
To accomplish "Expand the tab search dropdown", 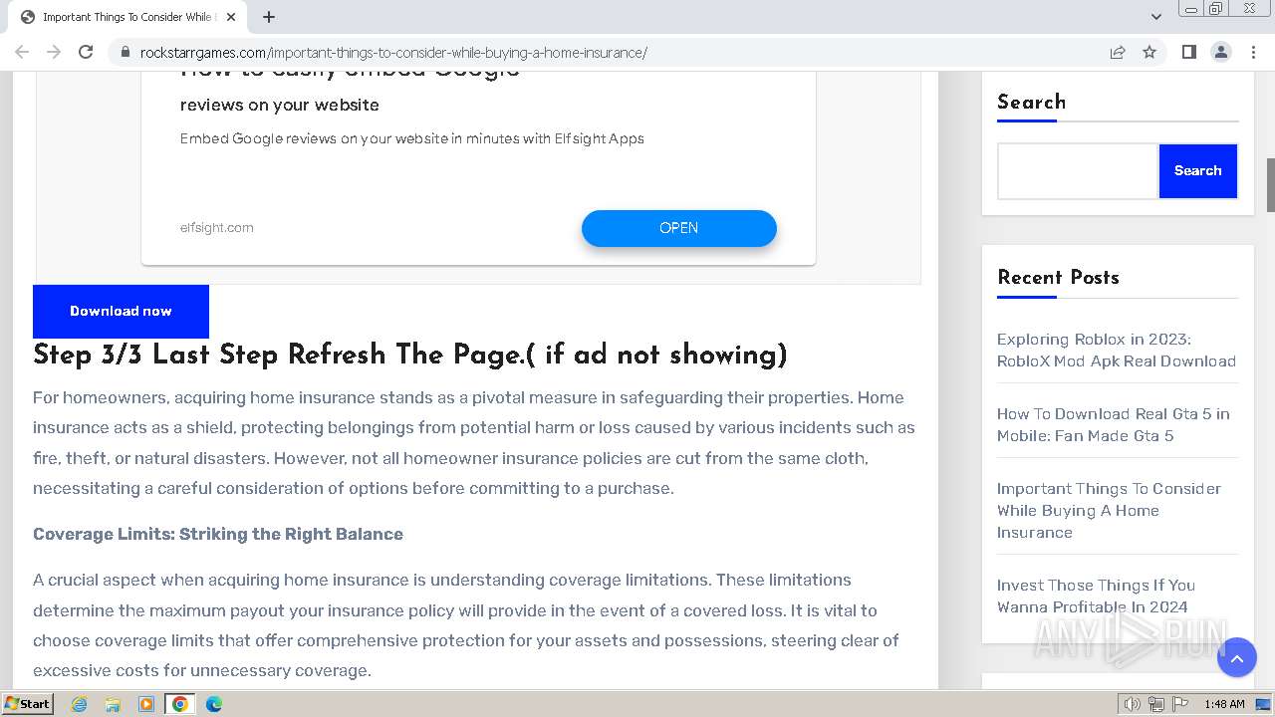I will coord(1155,17).
